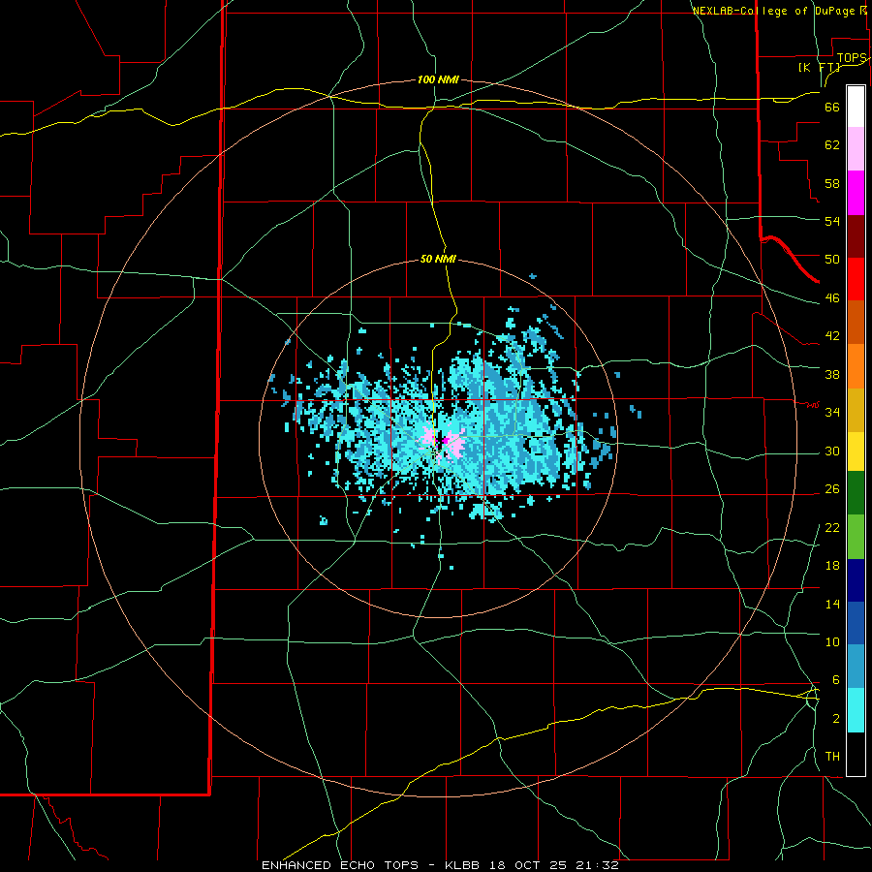Viewport: 872px width, 872px height.
Task: Click the legend value 50
Action: pyautogui.click(x=832, y=259)
